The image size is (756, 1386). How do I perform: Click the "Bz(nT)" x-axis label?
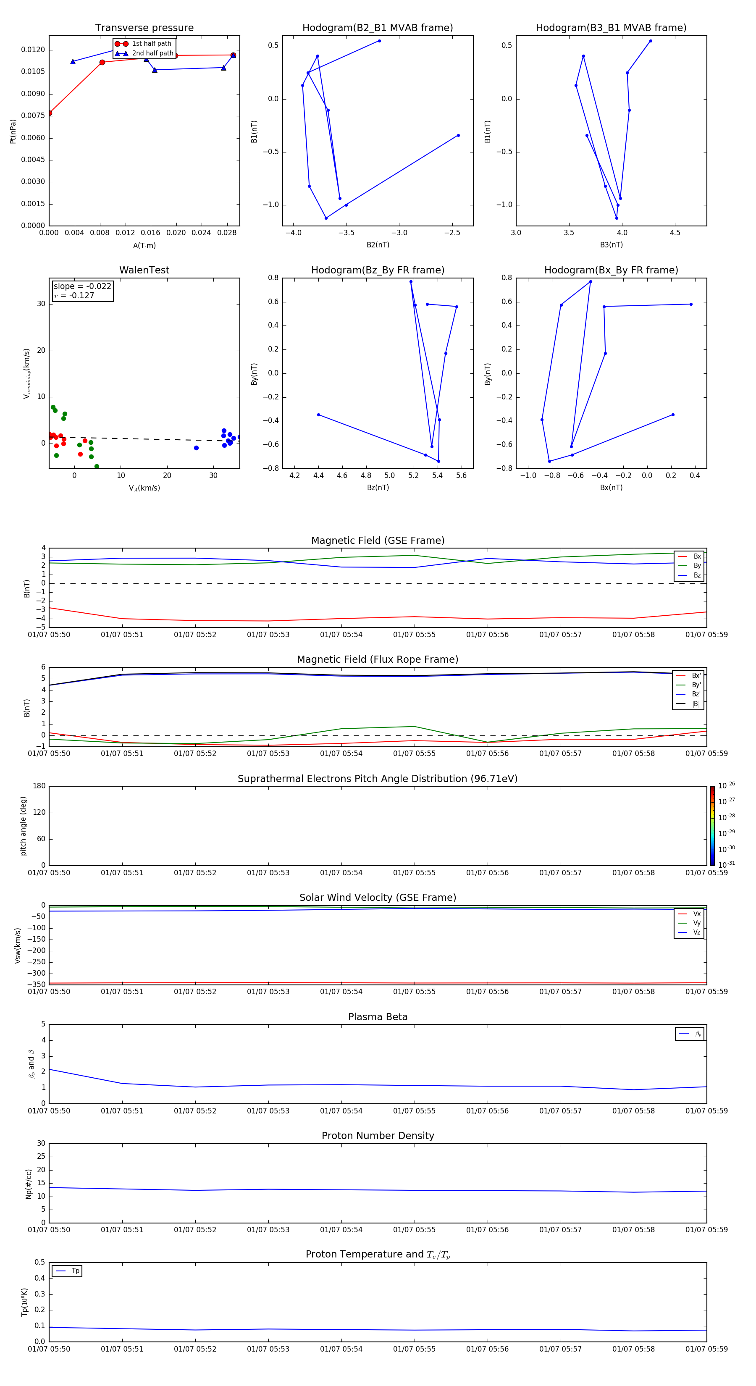[378, 488]
